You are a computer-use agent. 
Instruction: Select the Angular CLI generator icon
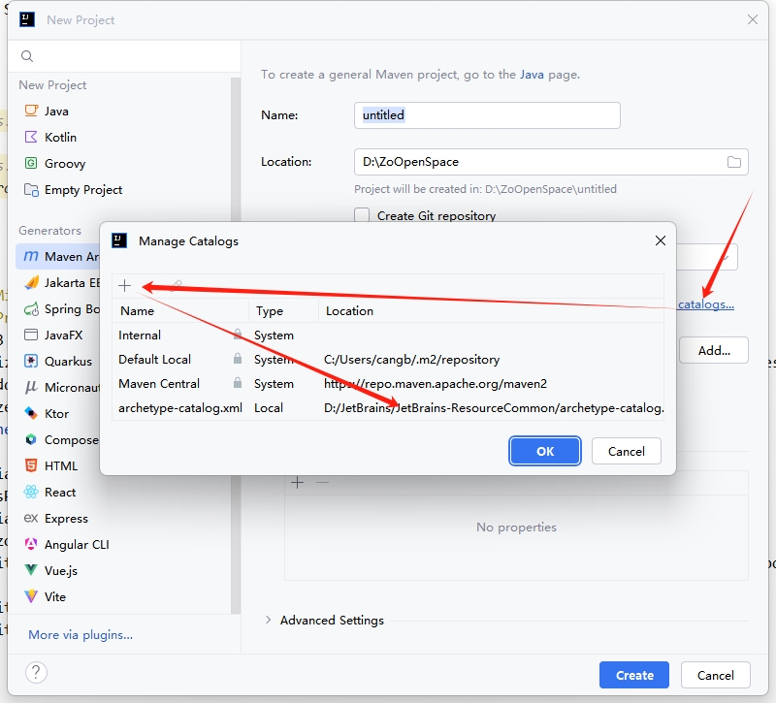(x=31, y=544)
